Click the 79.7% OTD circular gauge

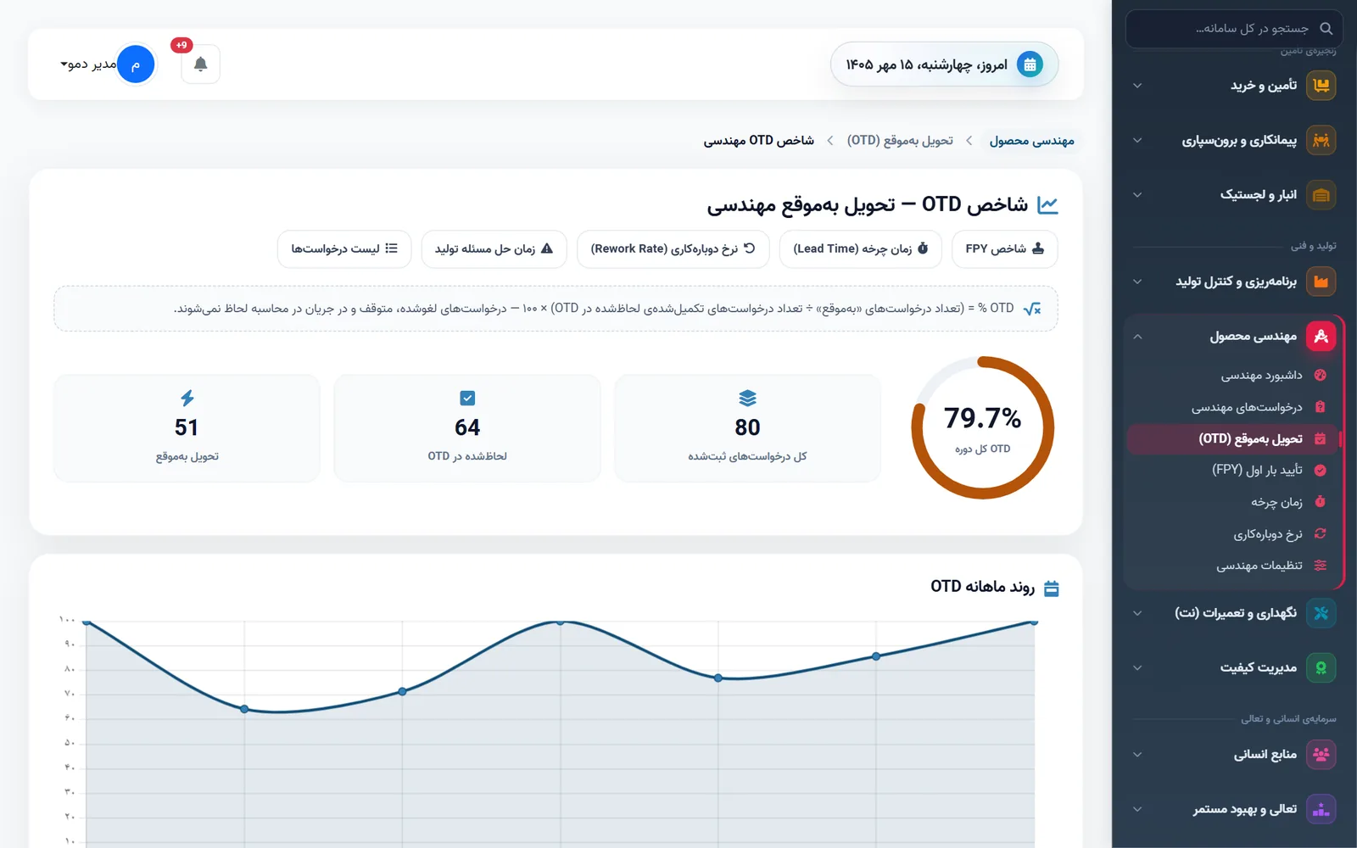(982, 427)
